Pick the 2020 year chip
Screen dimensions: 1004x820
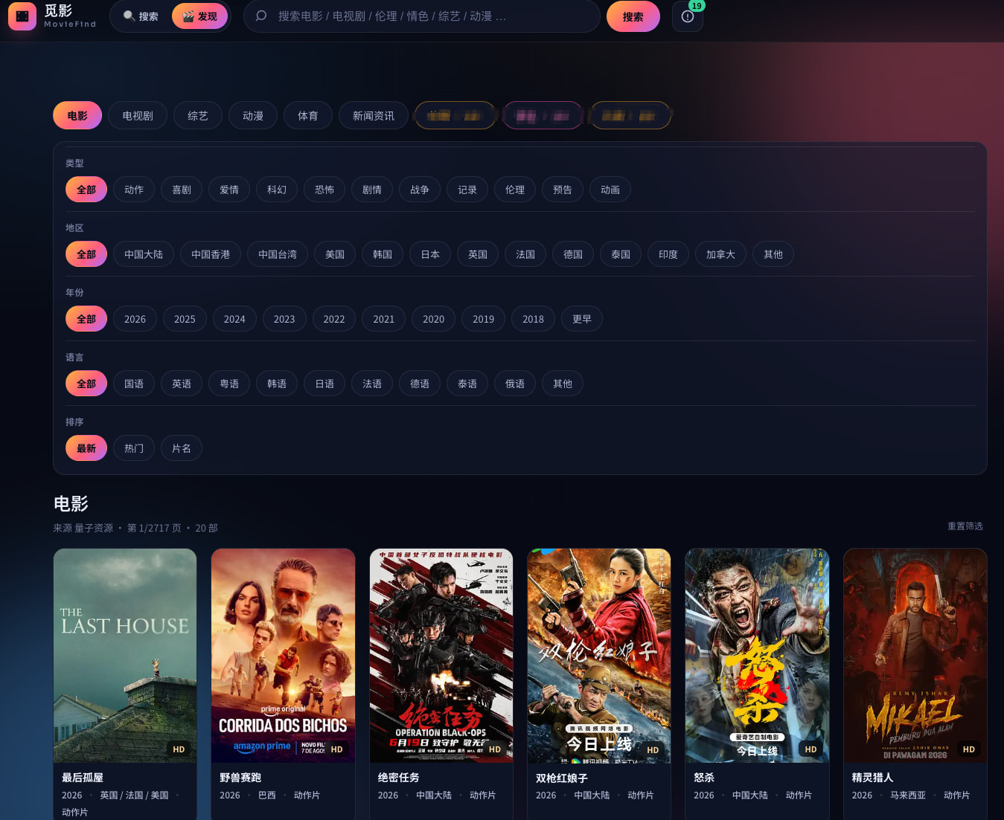(x=434, y=319)
